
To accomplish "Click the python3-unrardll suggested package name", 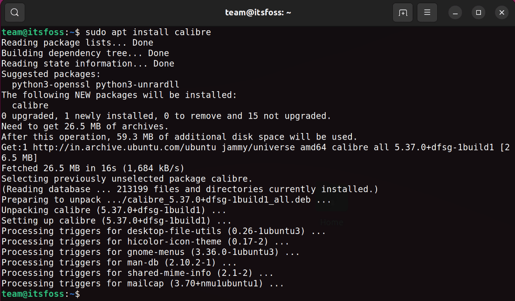I will click(x=137, y=85).
